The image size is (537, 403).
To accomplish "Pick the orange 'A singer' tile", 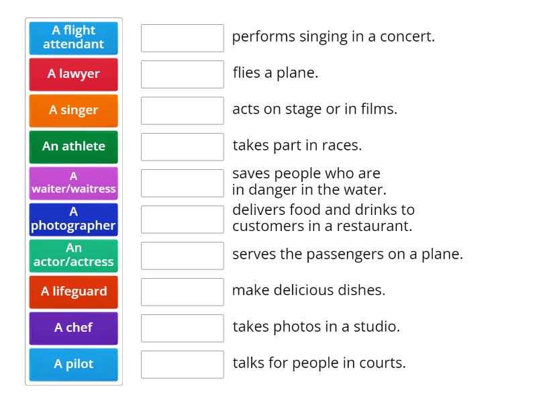I will (74, 110).
